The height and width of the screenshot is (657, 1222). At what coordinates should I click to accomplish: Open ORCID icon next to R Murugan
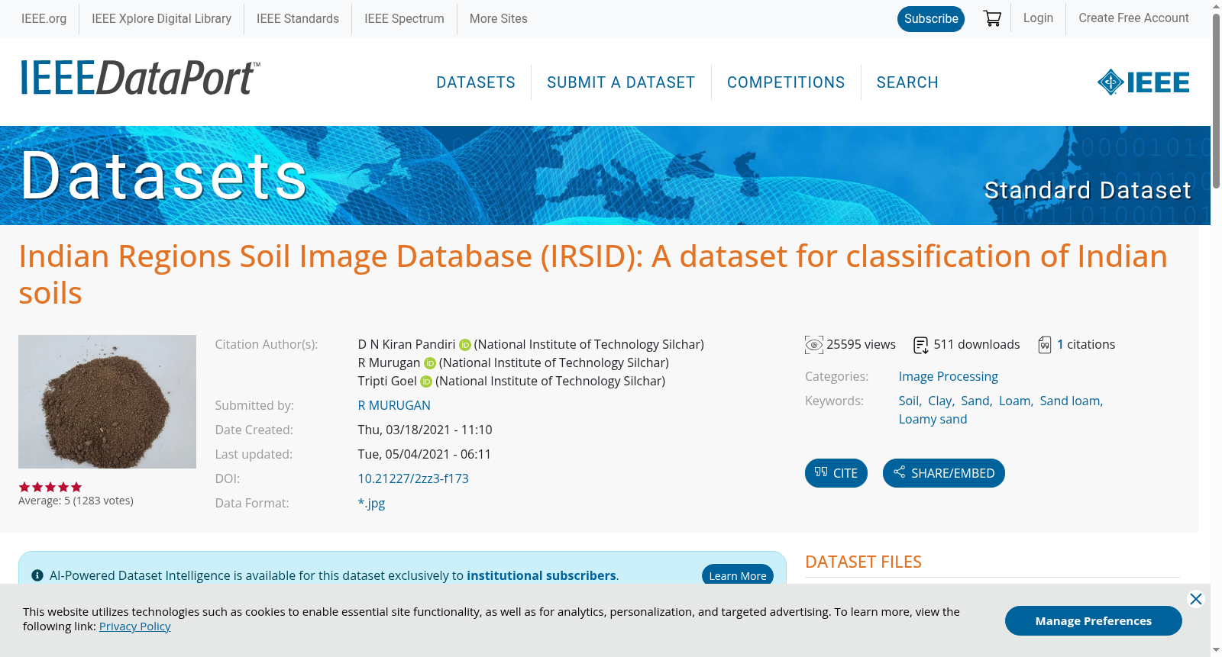tap(430, 363)
